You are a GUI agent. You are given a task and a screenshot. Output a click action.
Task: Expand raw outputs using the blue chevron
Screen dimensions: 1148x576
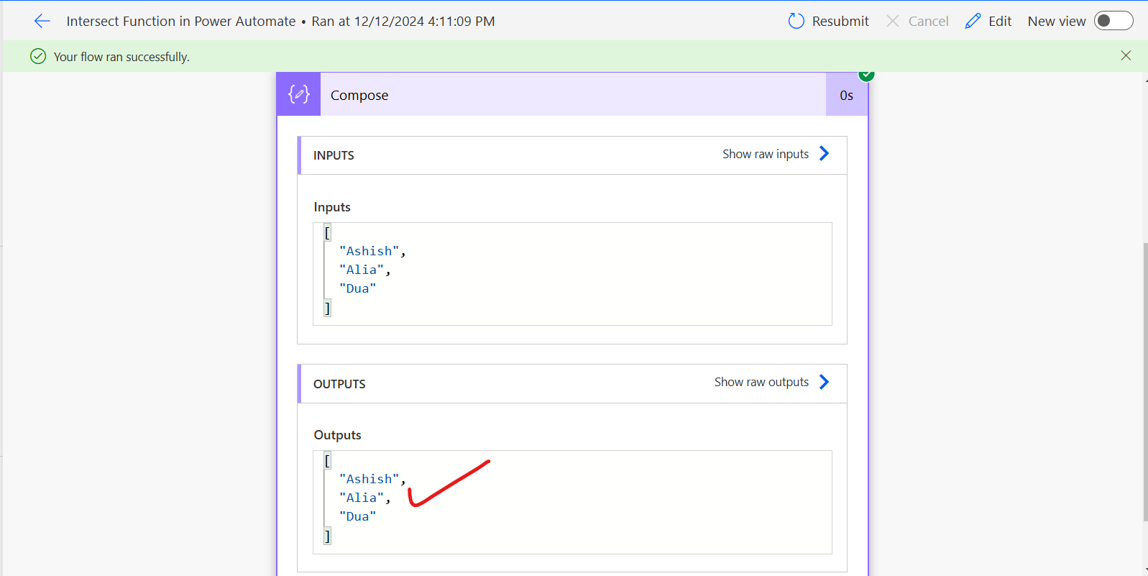(825, 382)
